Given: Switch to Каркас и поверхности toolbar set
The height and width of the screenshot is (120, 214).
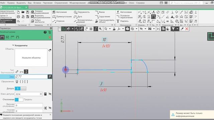Looking at the screenshot, I should pyautogui.click(x=7, y=16).
